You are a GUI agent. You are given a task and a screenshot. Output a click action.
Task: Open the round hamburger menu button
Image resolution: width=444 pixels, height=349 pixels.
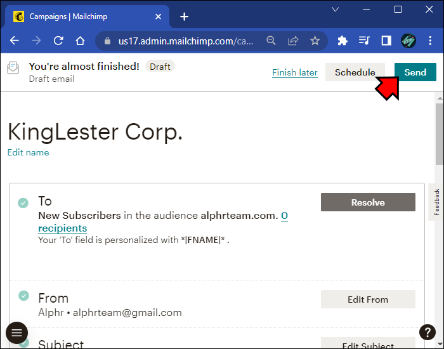(x=16, y=333)
